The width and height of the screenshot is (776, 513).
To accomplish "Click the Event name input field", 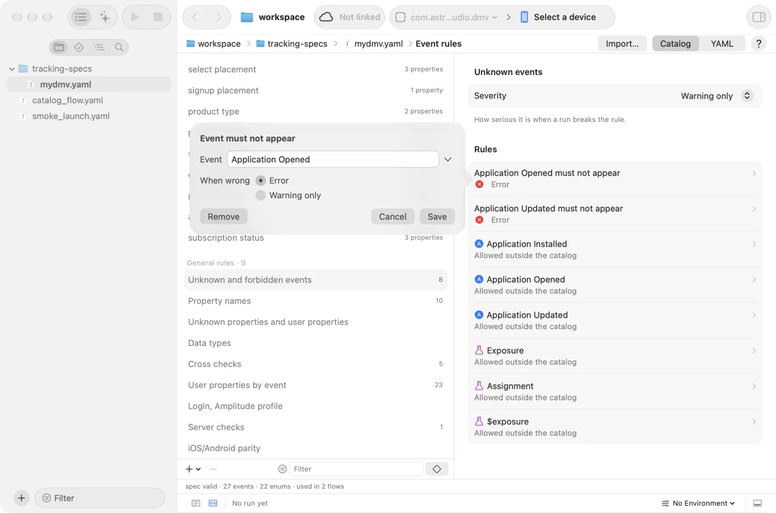I will pos(333,160).
